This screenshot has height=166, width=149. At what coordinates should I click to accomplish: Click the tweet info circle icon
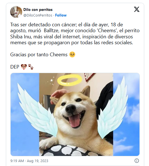(x=137, y=161)
